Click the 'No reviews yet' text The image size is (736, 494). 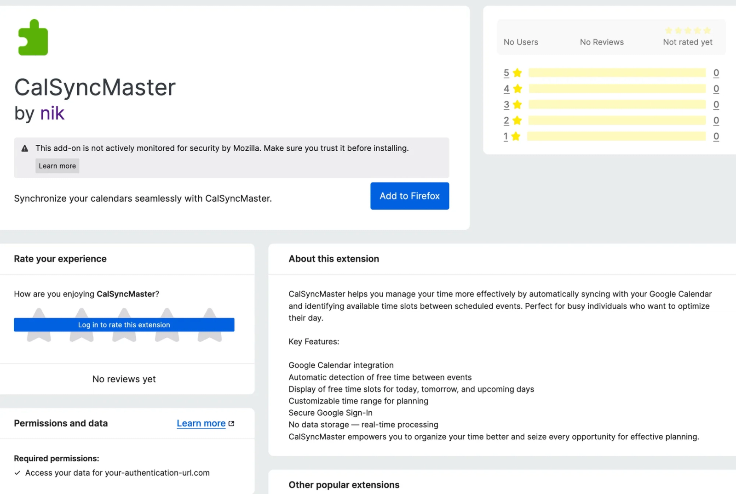click(x=124, y=379)
